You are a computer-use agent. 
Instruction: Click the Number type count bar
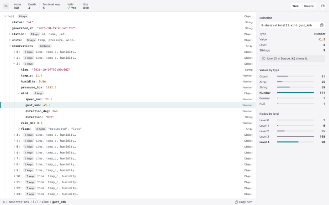tap(295, 92)
